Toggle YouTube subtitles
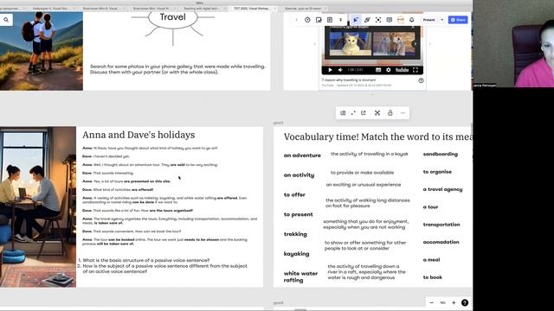Viewport: 554px width, 311px height. pyautogui.click(x=378, y=70)
